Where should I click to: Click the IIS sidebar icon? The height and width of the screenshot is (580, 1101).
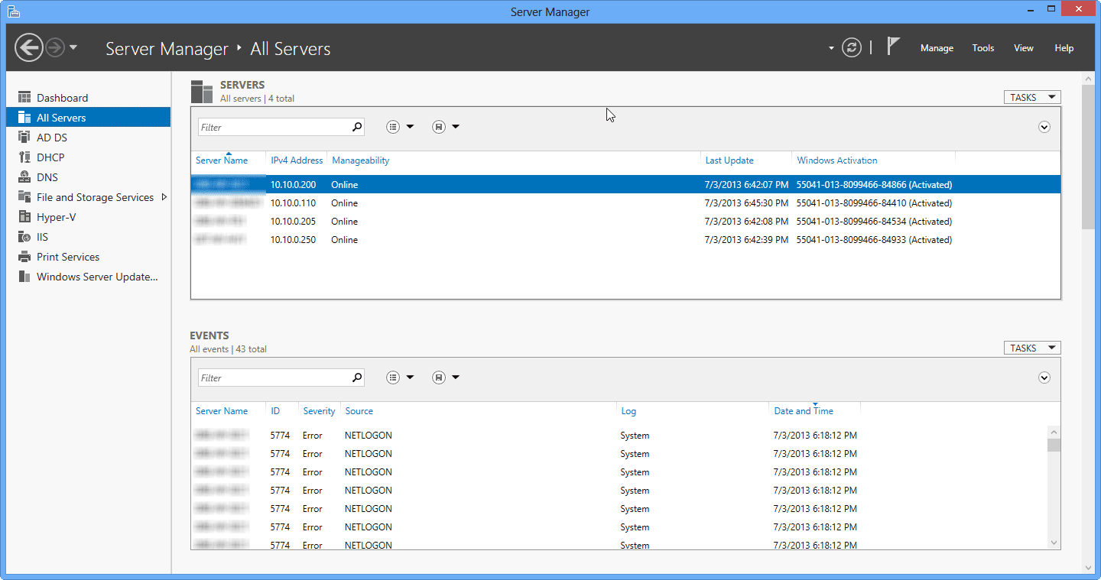tap(24, 237)
